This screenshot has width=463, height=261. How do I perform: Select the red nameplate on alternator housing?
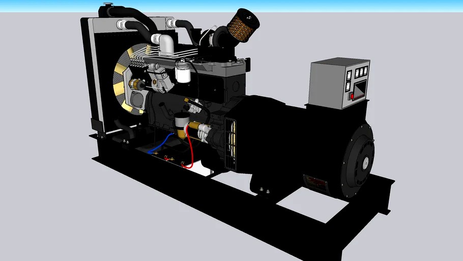click(314, 182)
